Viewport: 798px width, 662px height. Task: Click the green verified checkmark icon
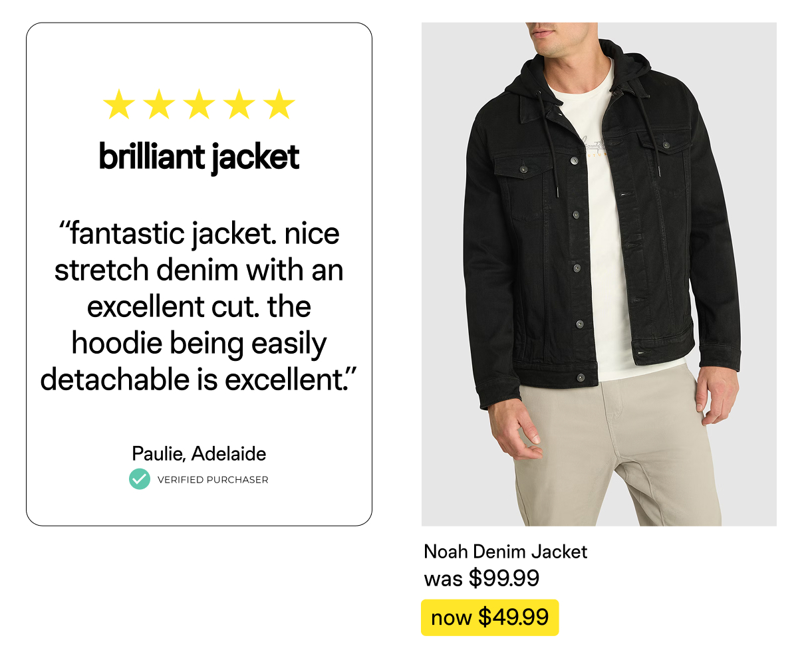[x=140, y=479]
